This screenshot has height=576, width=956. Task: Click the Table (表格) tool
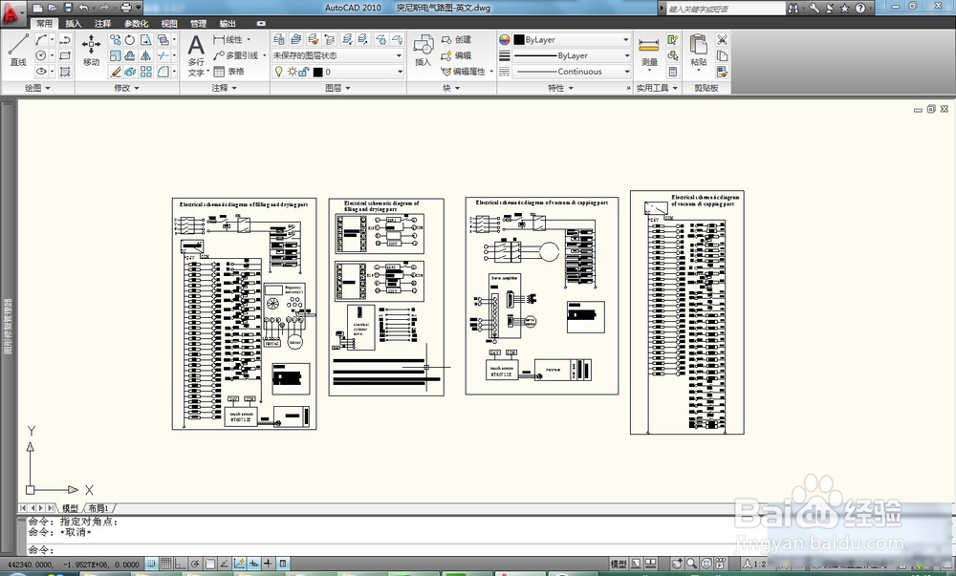(x=229, y=72)
